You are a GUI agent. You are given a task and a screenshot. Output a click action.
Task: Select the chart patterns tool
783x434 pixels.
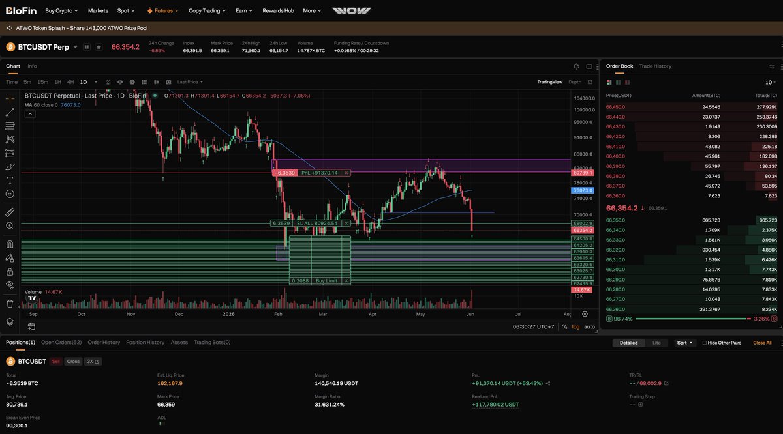point(10,139)
